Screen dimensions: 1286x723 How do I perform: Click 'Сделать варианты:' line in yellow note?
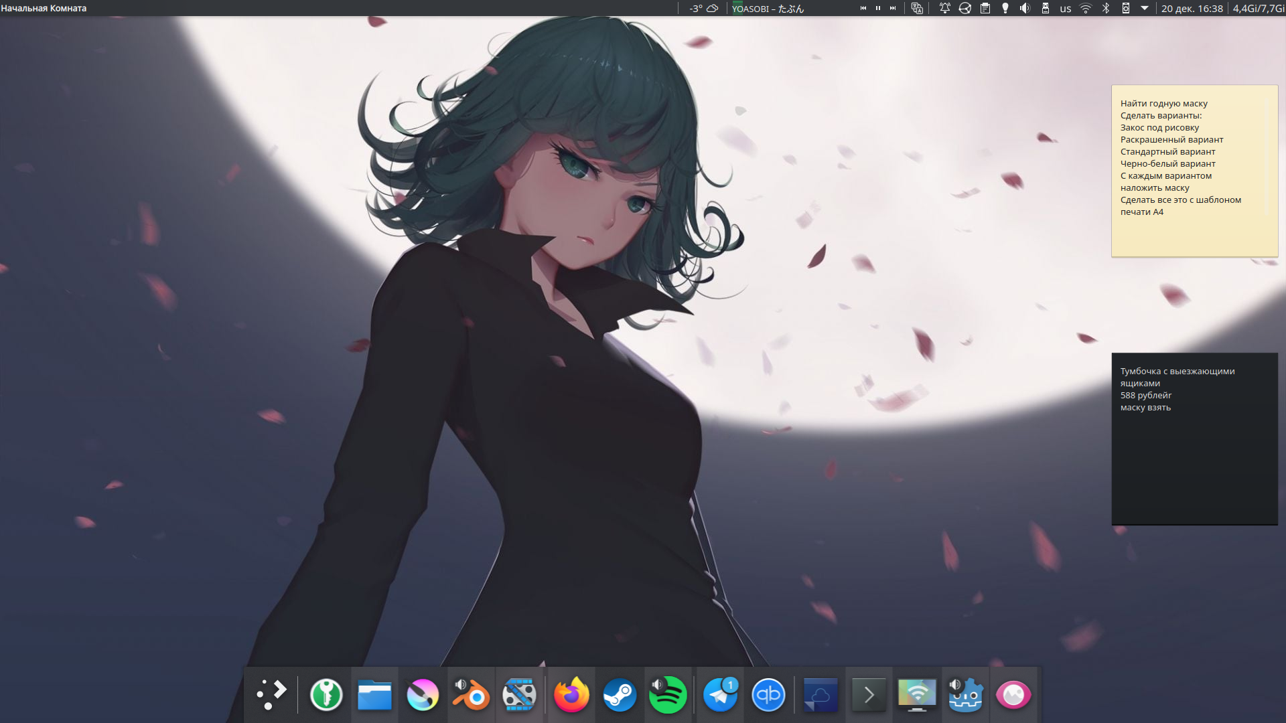[x=1161, y=115]
